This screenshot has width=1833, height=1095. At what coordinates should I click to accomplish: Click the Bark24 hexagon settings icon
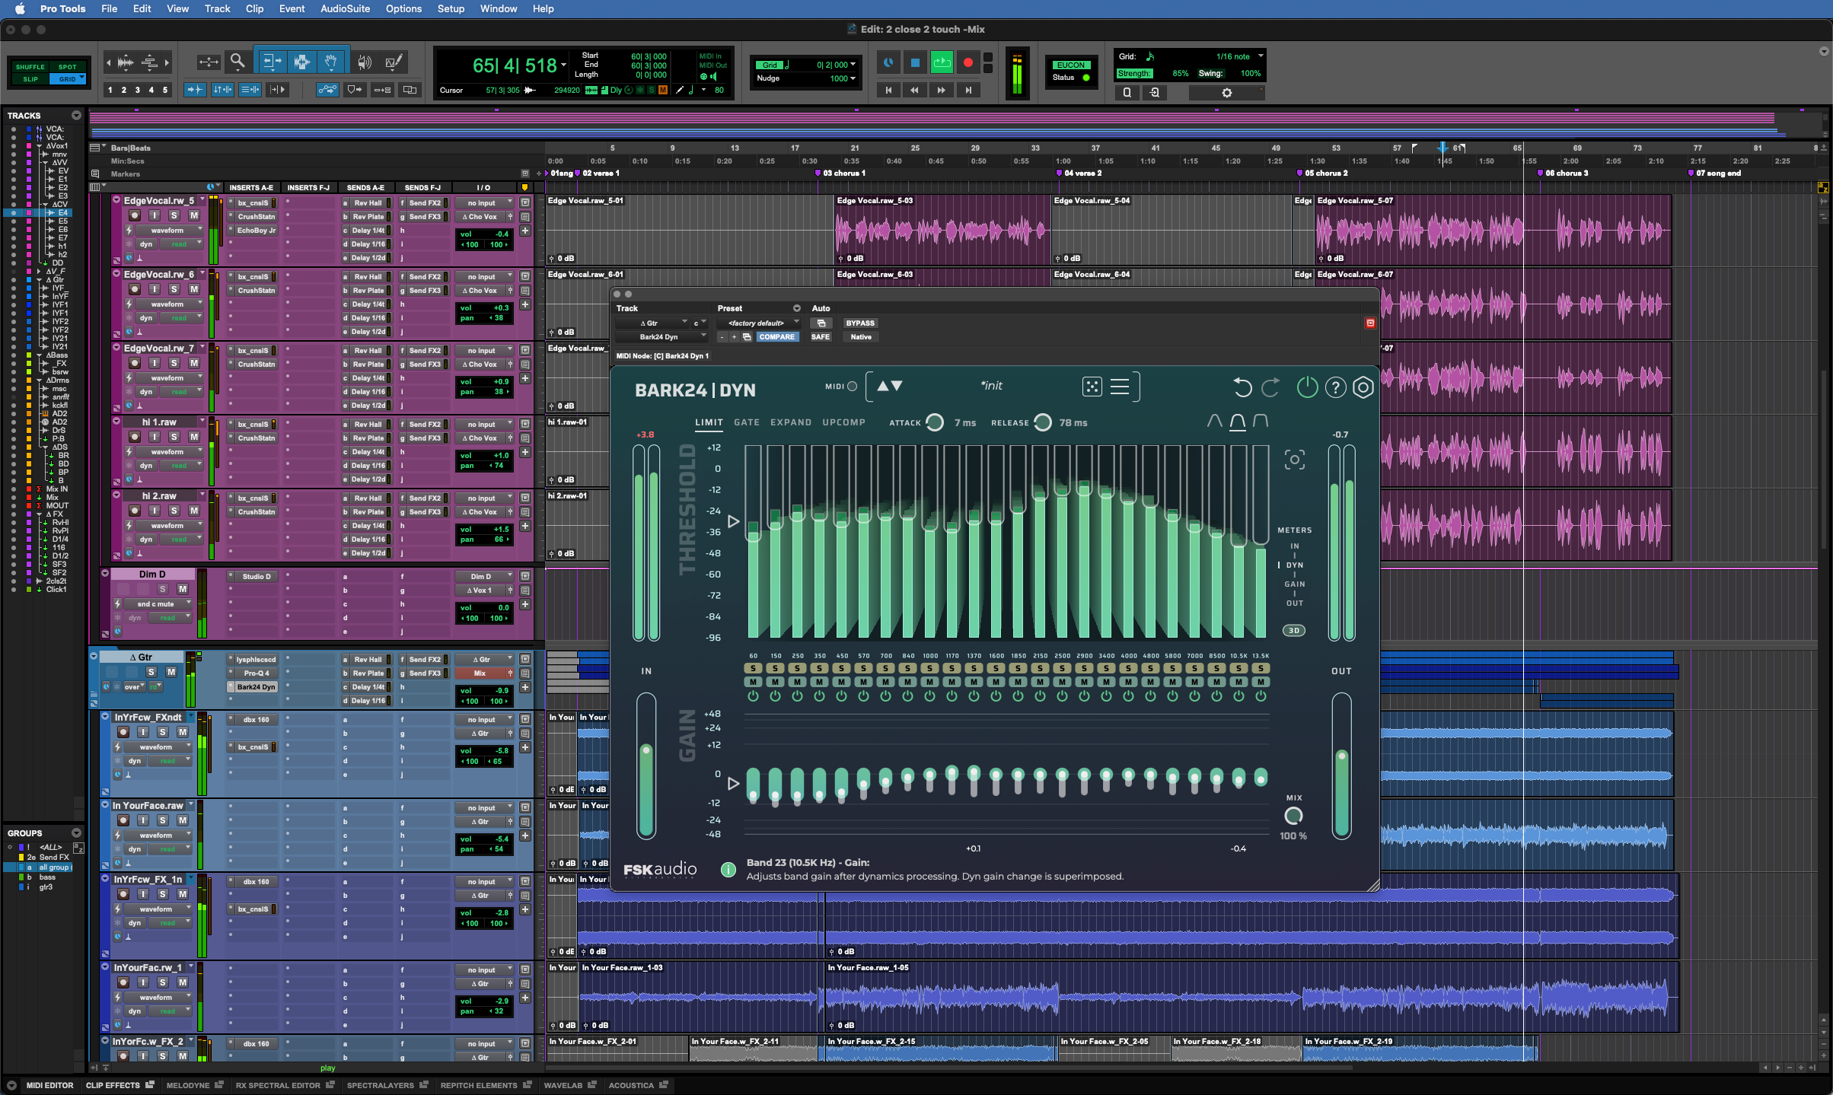(1363, 387)
